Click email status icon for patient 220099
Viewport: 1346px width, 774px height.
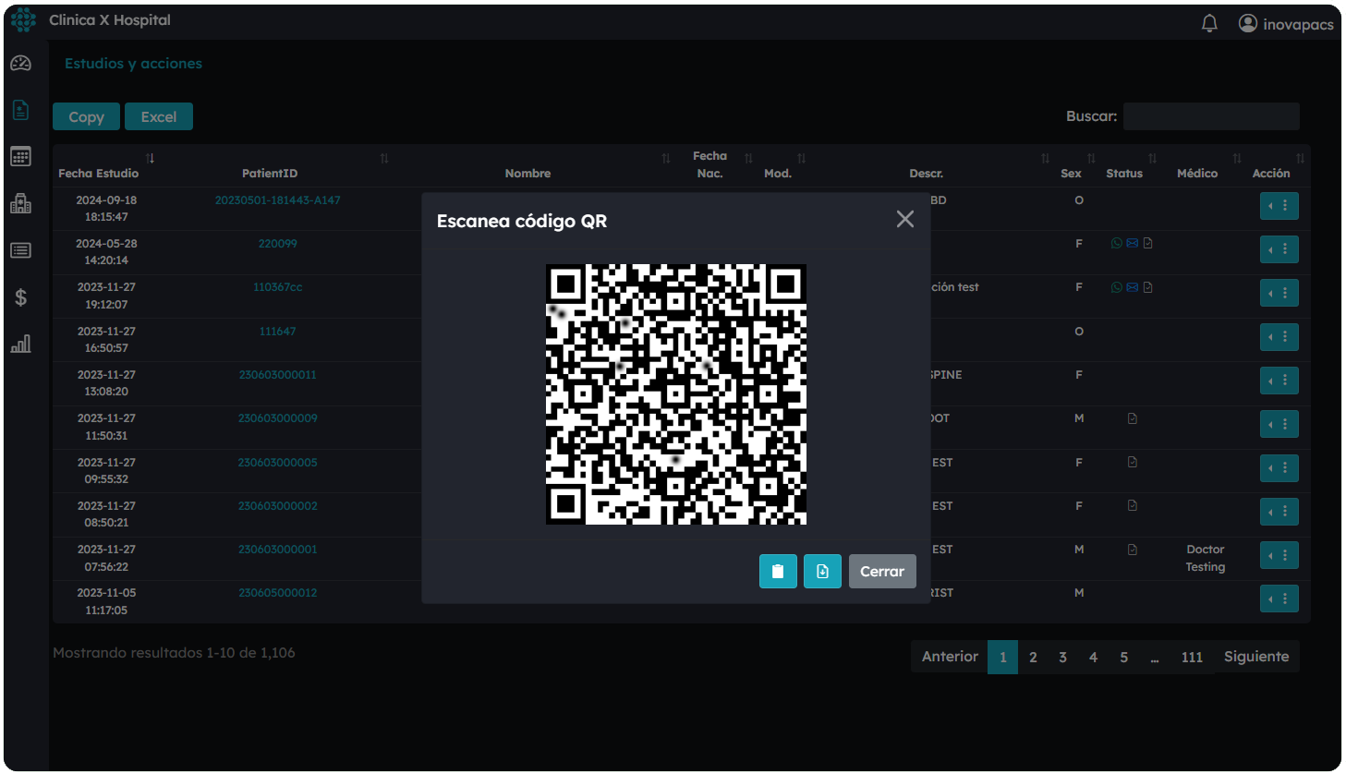click(x=1132, y=244)
